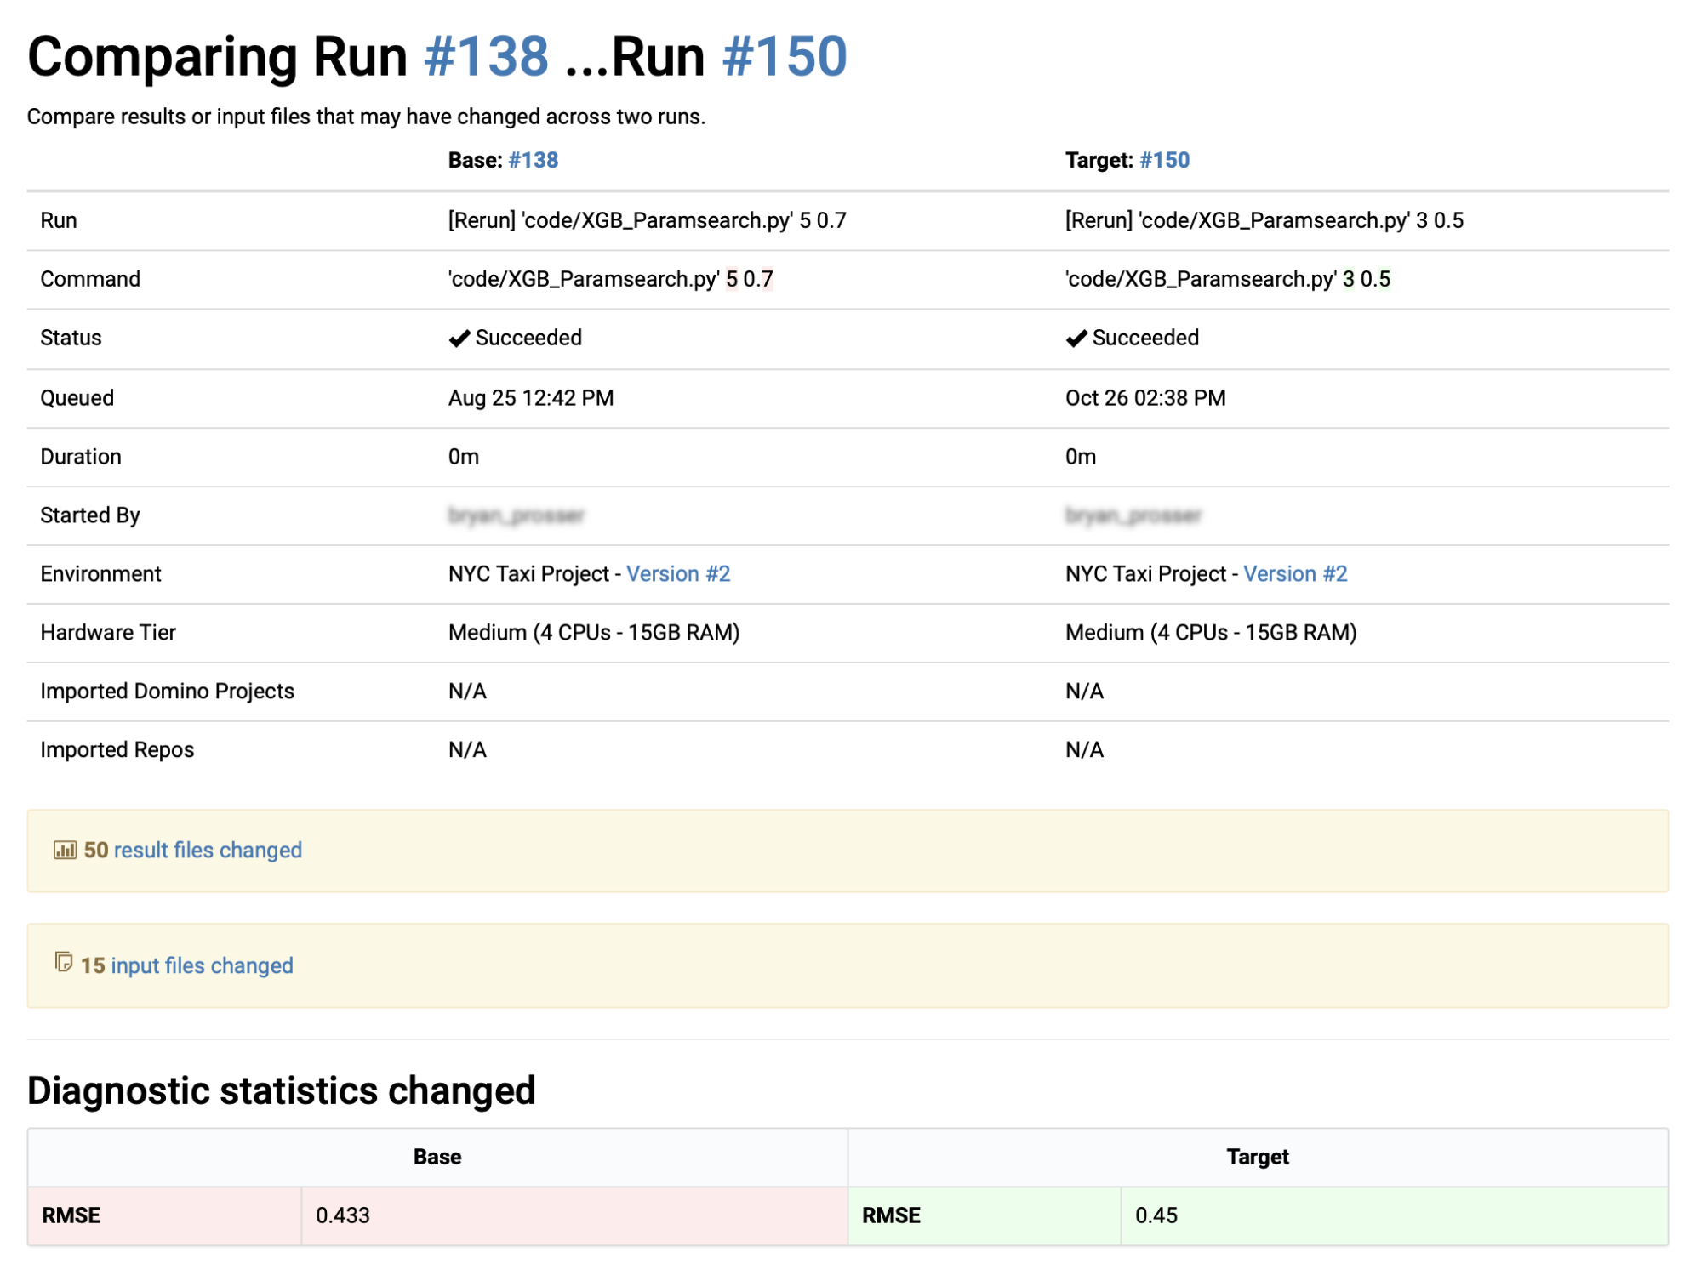Click the Base header in diagnostics table
Viewport: 1701px width, 1275px height.
[437, 1157]
